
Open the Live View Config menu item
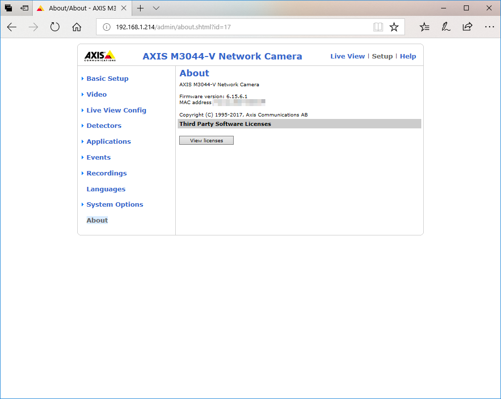click(x=116, y=111)
